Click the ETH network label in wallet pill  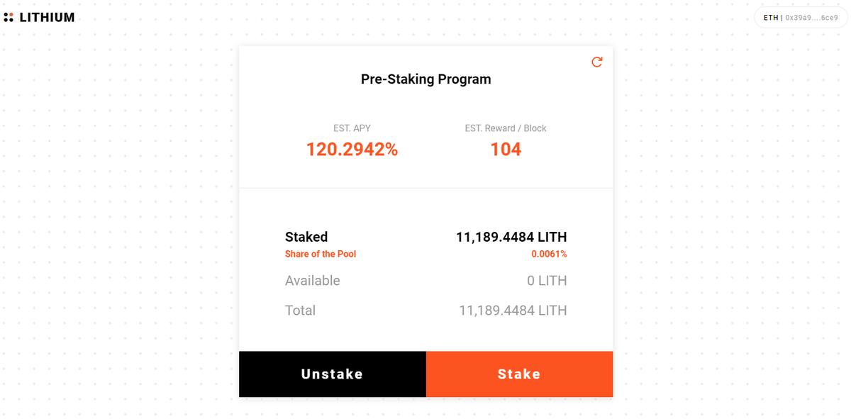coord(771,18)
